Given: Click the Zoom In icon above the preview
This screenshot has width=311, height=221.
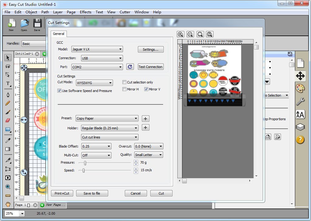Looking at the screenshot, I should [181, 34].
